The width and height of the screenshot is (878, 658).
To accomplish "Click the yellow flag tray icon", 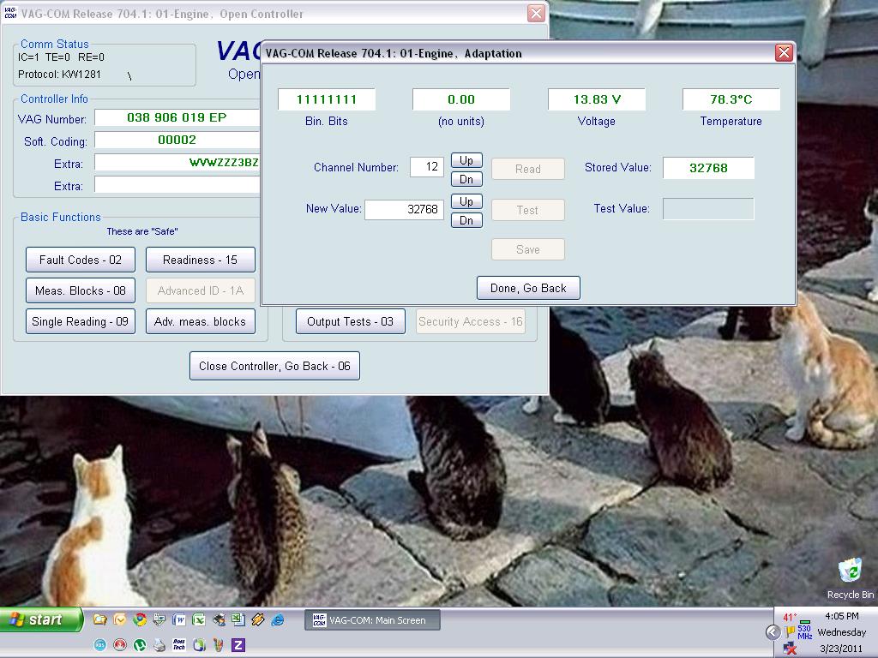I will 790,632.
